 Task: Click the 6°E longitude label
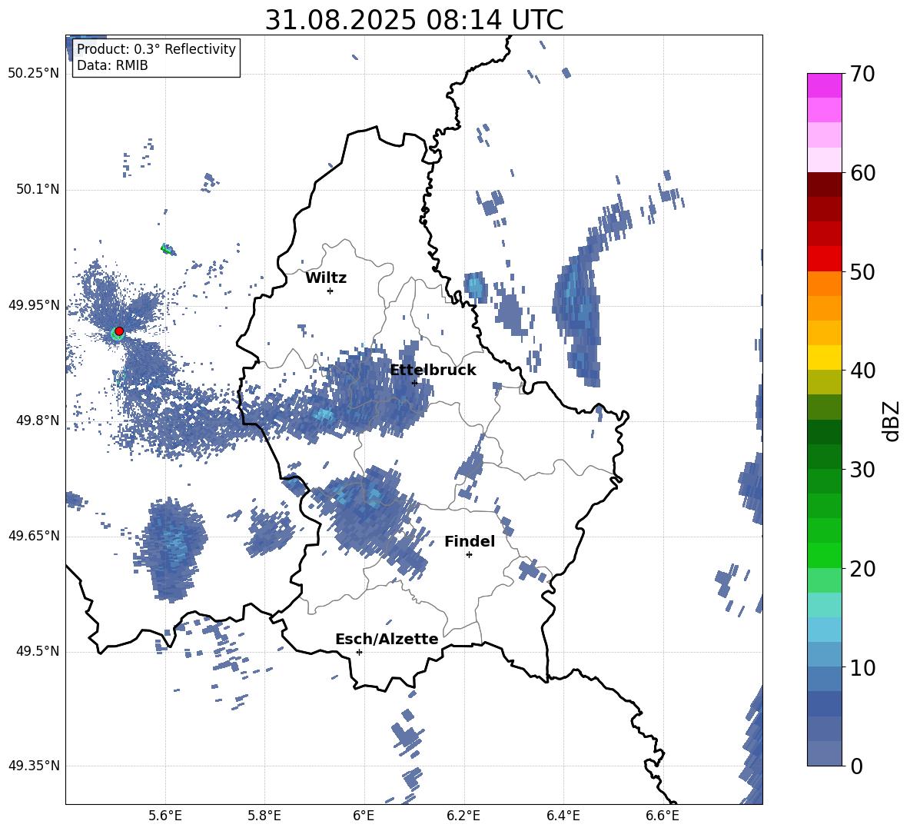click(x=364, y=816)
